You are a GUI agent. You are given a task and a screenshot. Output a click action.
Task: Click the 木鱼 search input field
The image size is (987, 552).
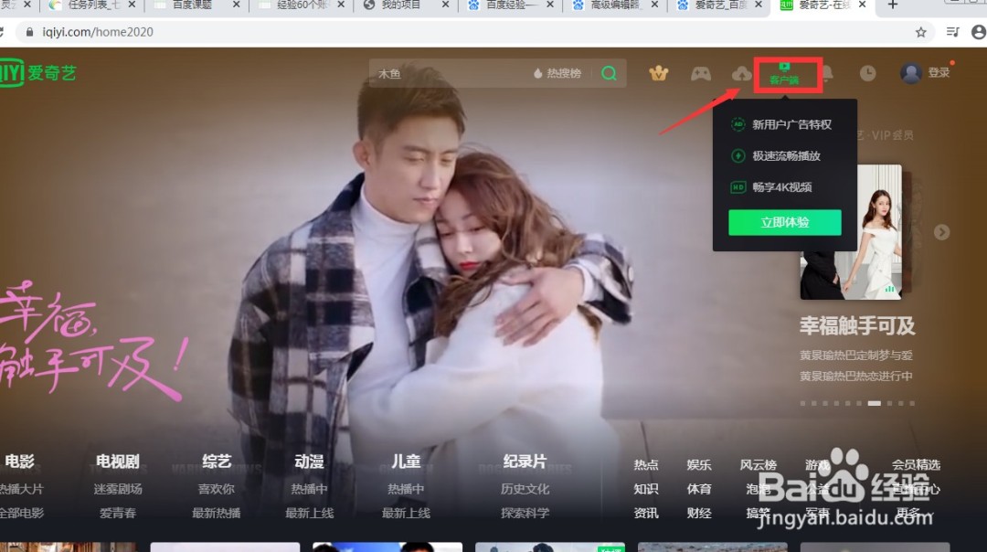coord(450,74)
